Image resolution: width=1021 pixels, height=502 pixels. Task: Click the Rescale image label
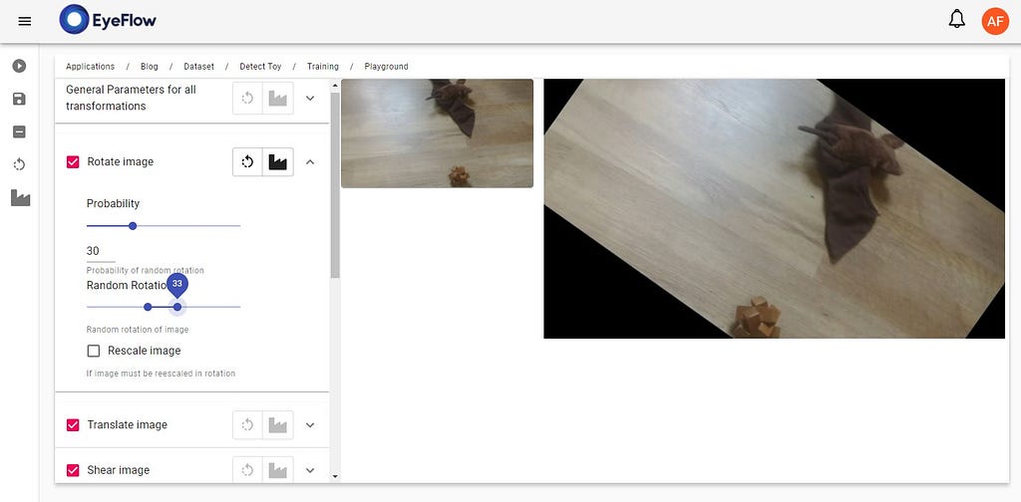tap(145, 352)
